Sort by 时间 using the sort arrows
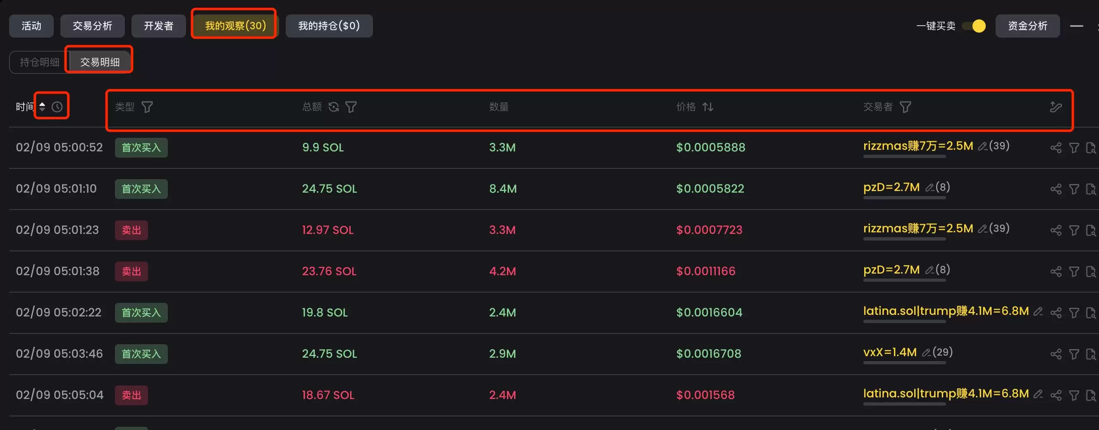 (42, 107)
